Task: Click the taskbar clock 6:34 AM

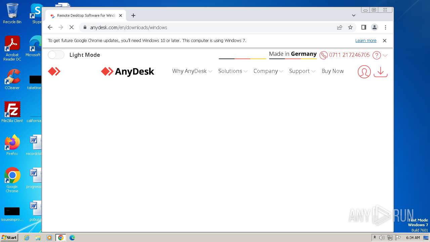Action: pos(413,238)
